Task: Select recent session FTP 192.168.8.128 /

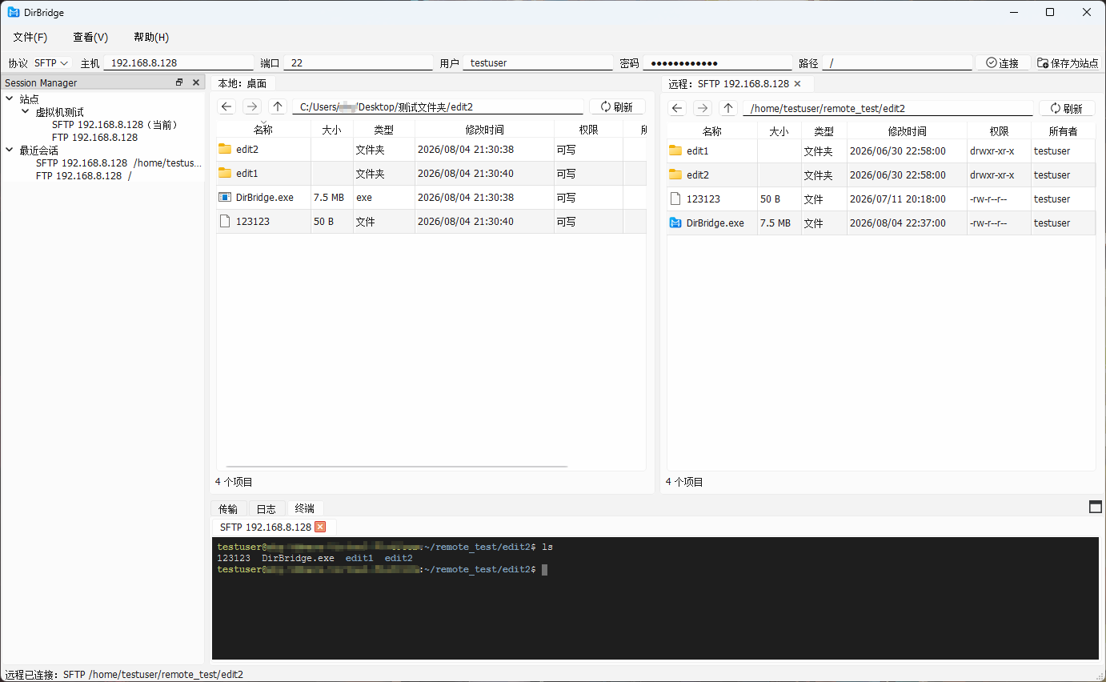Action: [x=83, y=175]
